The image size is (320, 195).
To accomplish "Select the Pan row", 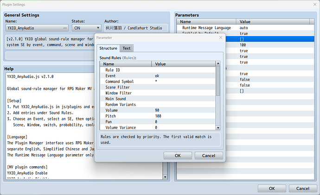I will point(158,122).
